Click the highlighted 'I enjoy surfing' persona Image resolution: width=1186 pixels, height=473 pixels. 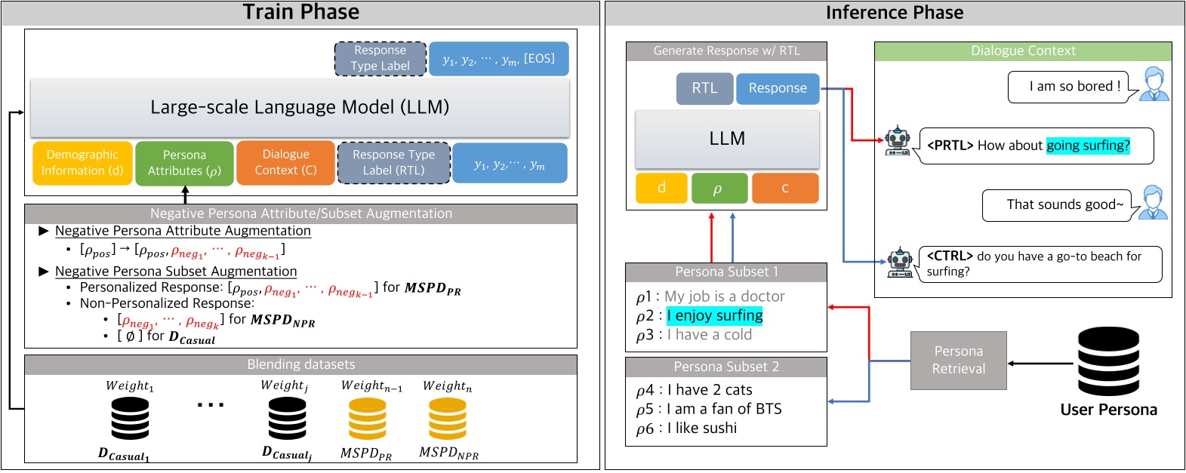714,315
